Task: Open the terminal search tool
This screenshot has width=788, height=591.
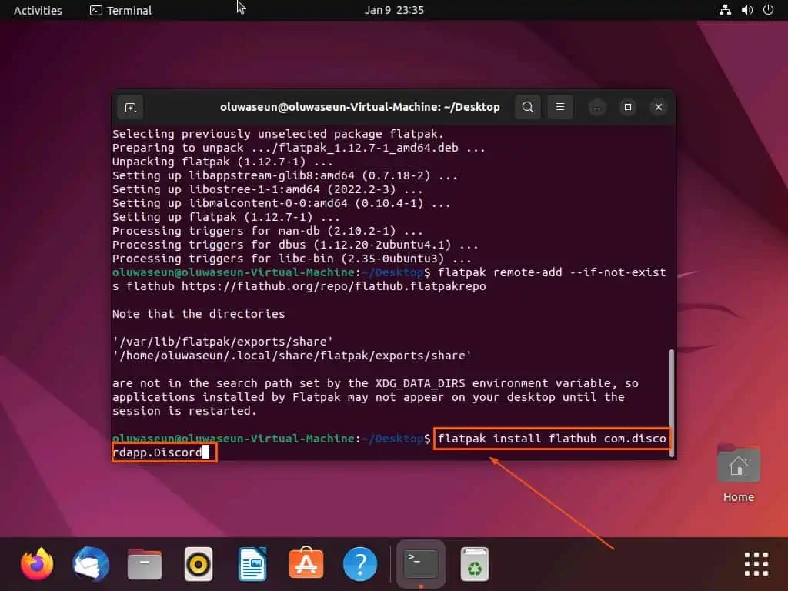Action: [528, 107]
